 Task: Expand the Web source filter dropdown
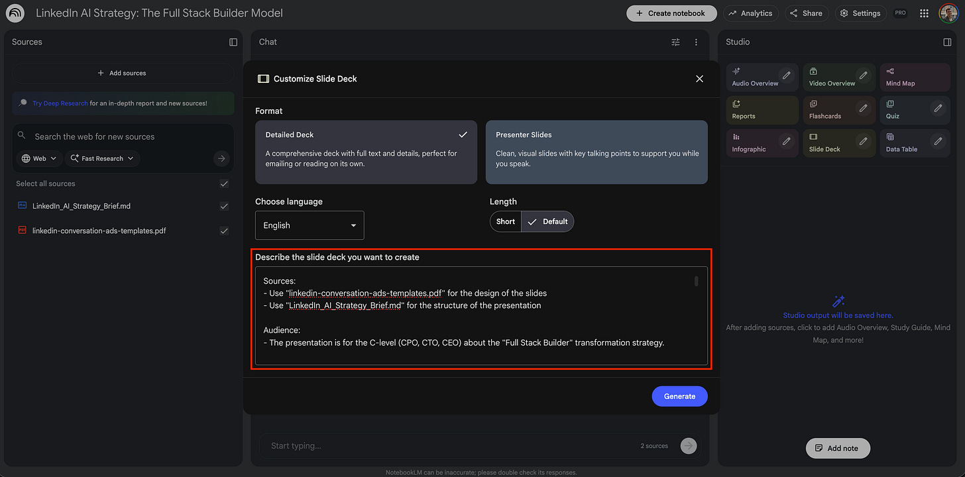(x=38, y=158)
